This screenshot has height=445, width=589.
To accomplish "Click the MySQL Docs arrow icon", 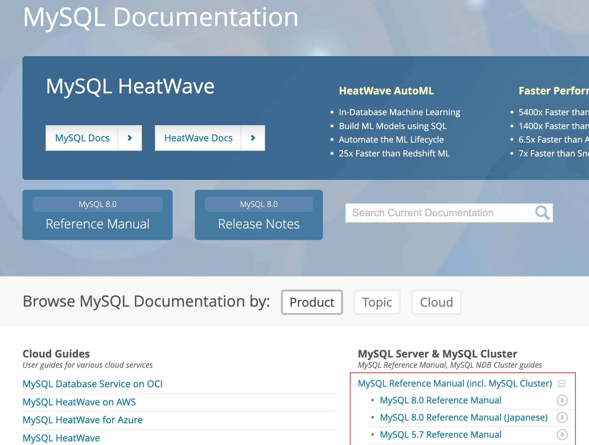I will tap(130, 138).
